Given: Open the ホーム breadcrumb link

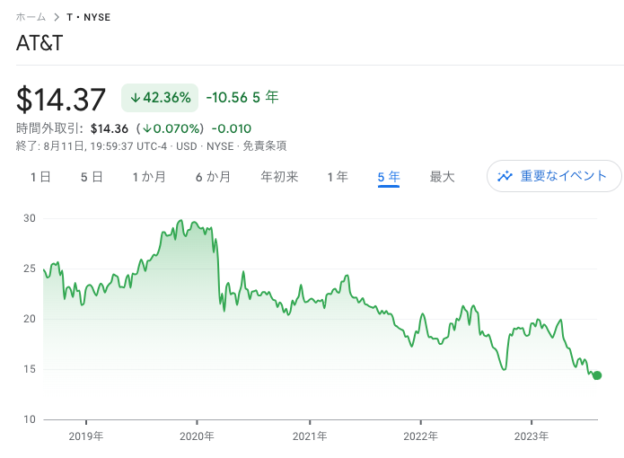Looking at the screenshot, I should 31,17.
